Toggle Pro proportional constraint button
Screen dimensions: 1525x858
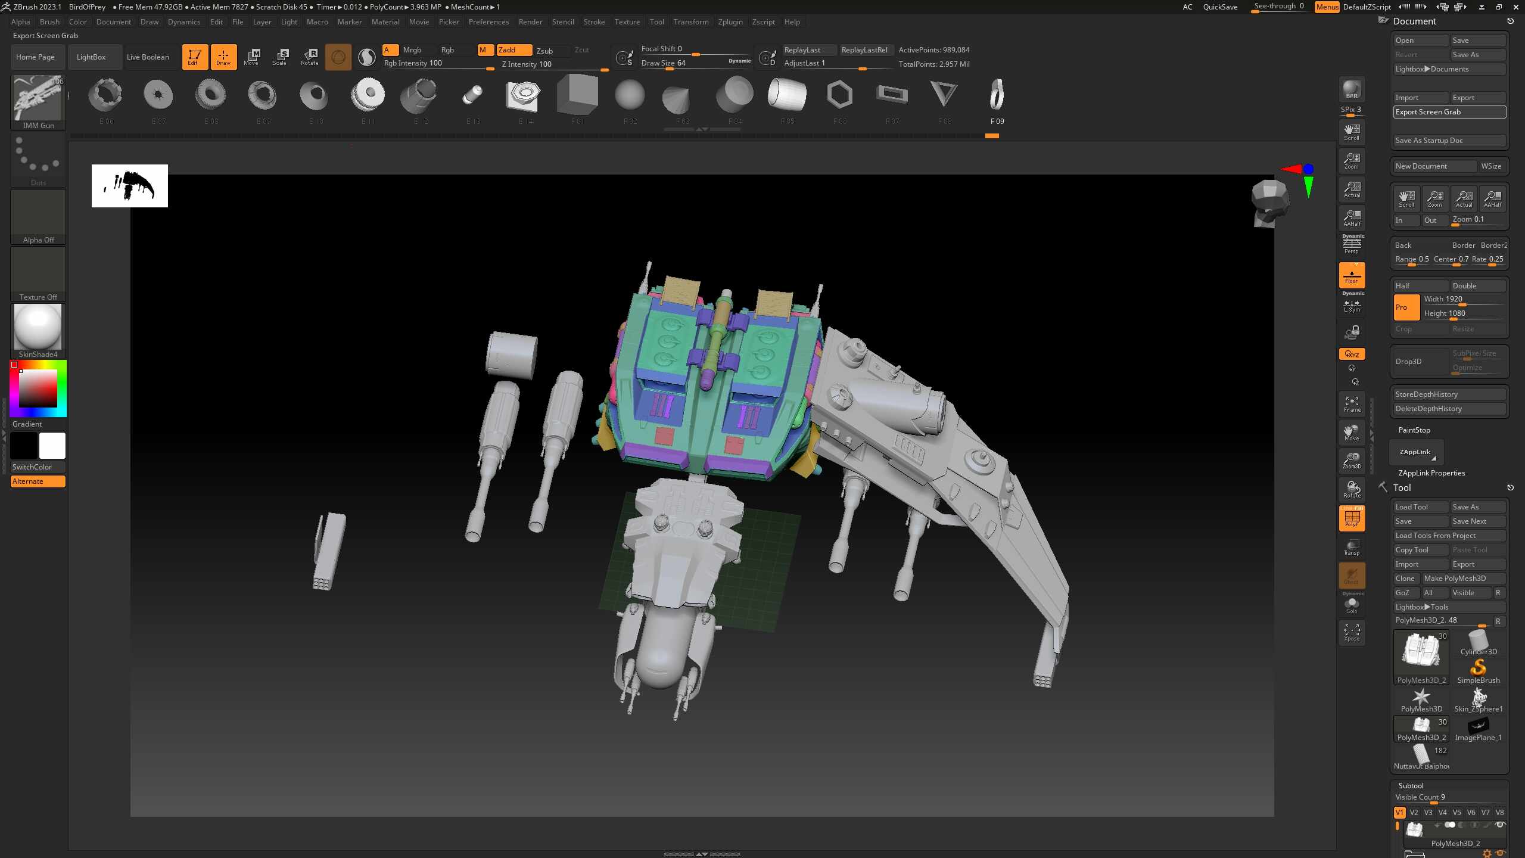click(x=1406, y=307)
